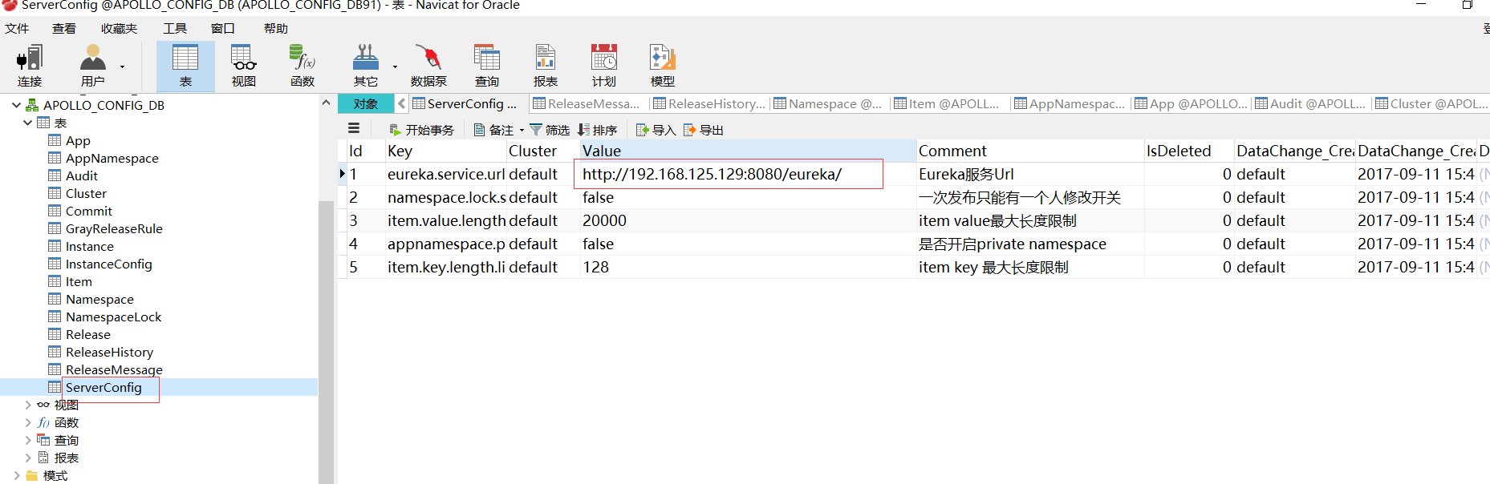Open the dropdown arrow next to User icon
The image size is (1490, 484).
point(123,67)
